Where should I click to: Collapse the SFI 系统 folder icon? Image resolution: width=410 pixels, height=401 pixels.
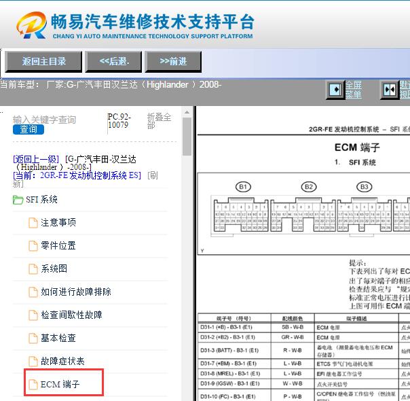[x=18, y=200]
